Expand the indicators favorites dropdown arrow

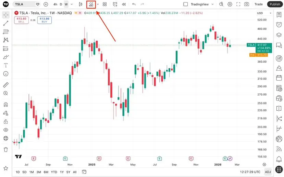(98, 4)
